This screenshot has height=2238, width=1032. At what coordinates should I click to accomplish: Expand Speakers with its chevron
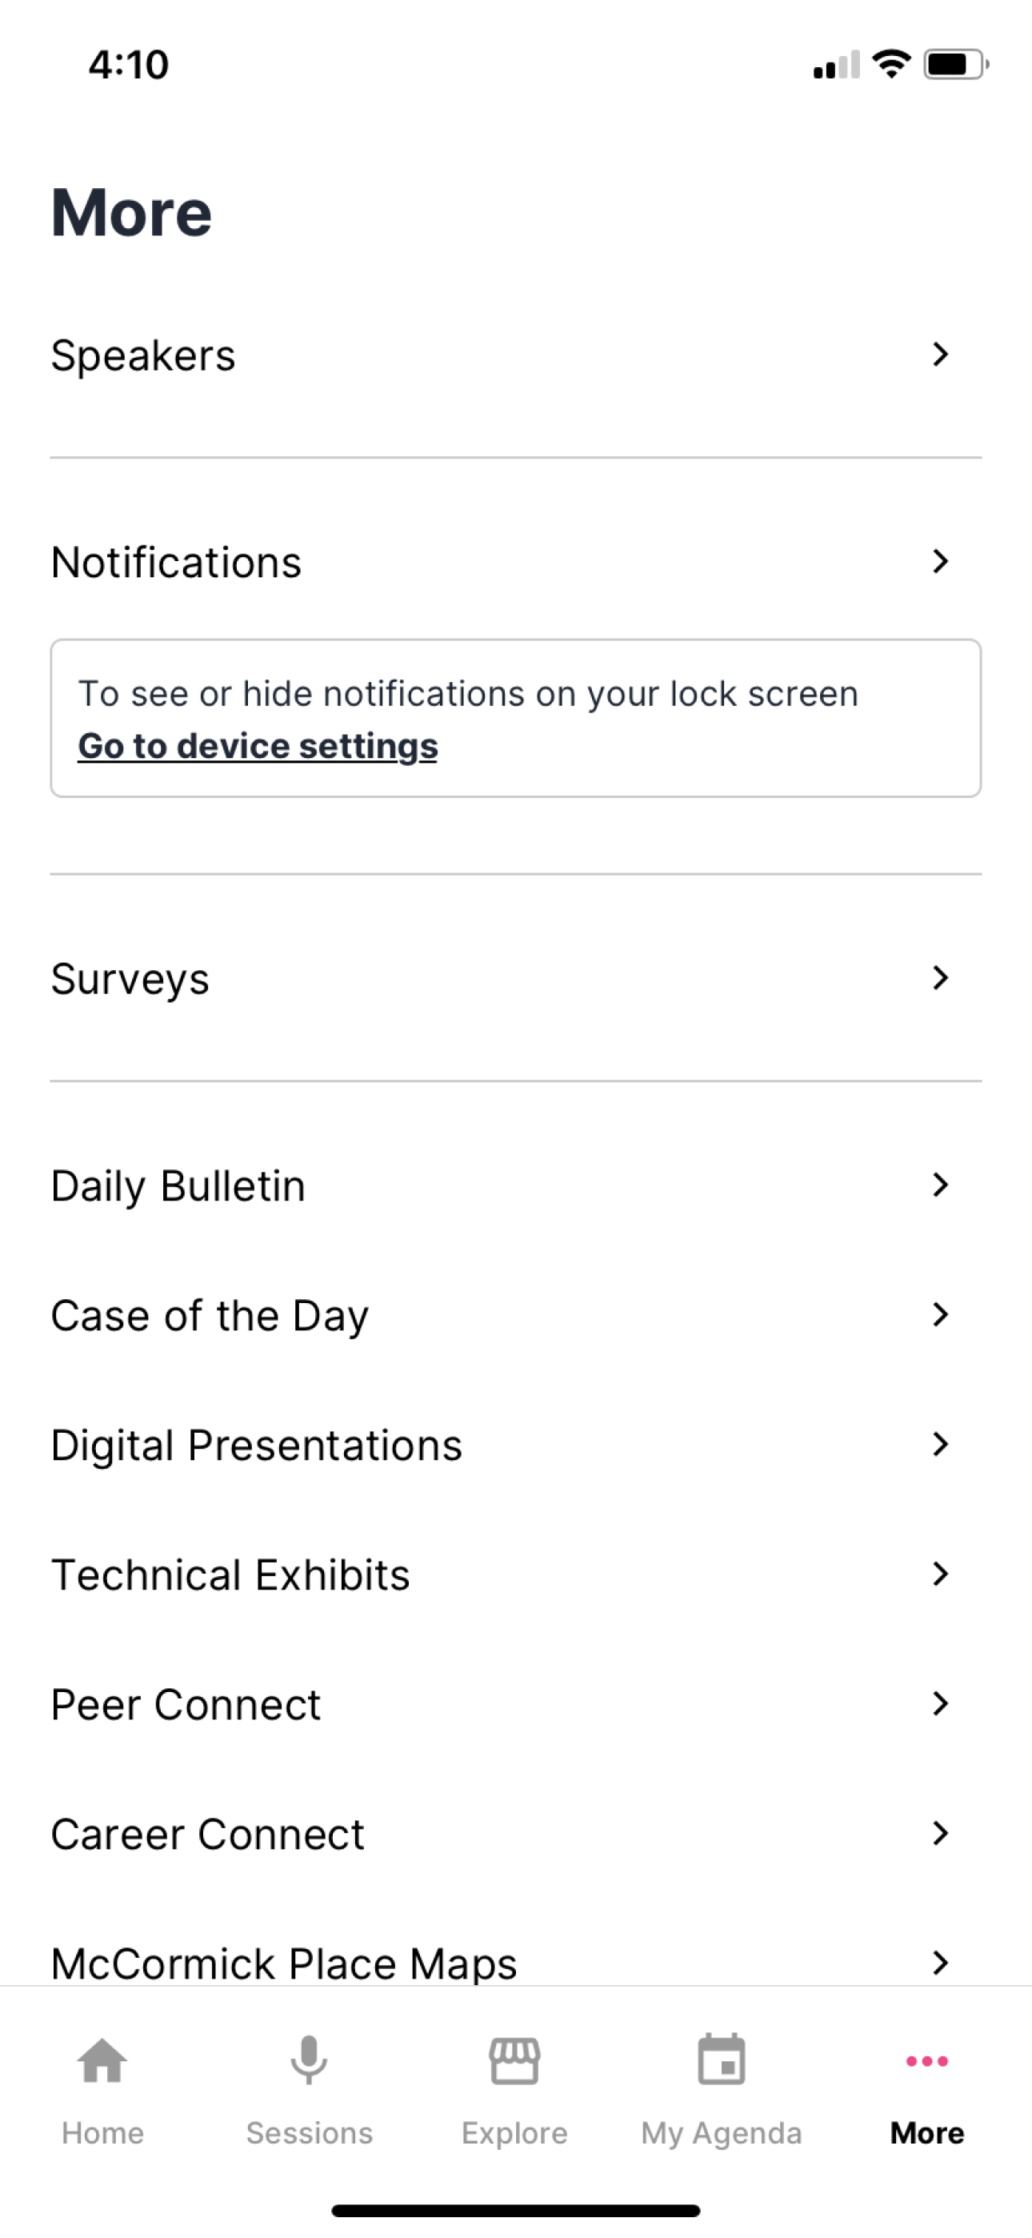pos(940,355)
